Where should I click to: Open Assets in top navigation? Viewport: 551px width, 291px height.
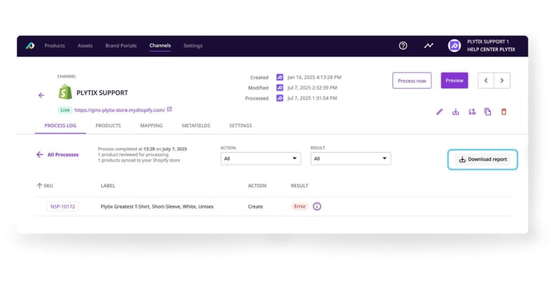(x=85, y=46)
